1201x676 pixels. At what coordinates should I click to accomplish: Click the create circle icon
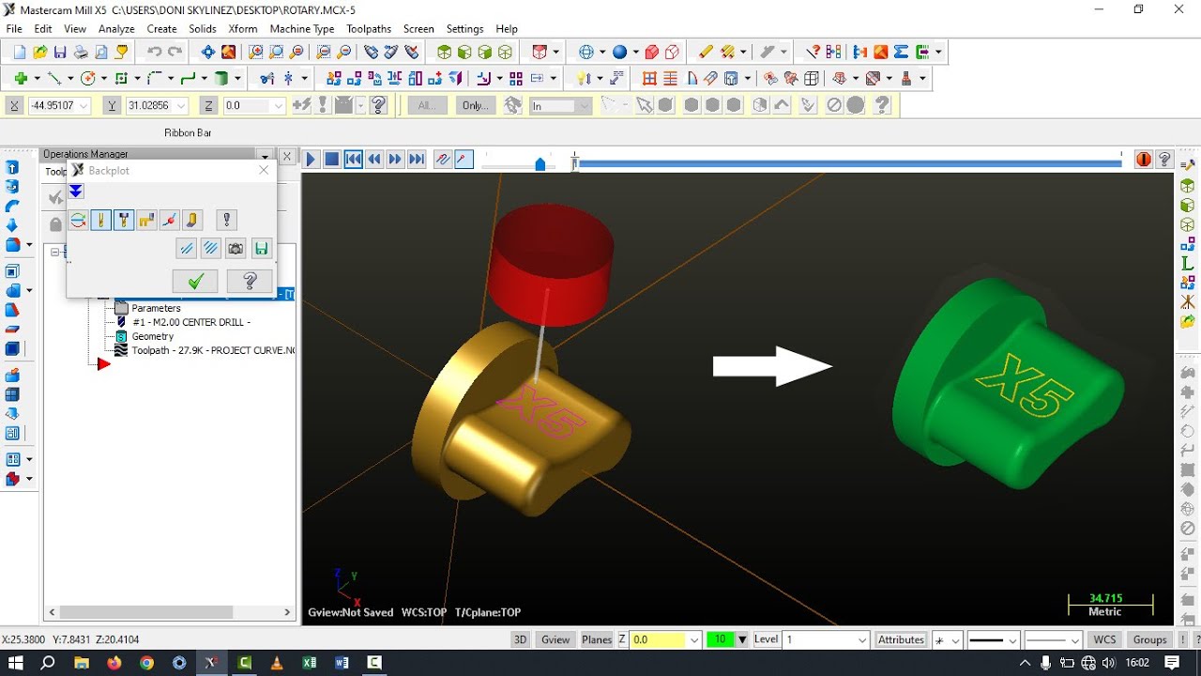pyautogui.click(x=88, y=79)
